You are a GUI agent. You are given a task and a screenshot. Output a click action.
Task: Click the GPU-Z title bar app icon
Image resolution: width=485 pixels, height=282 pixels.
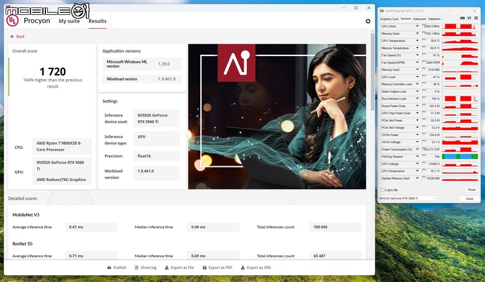382,11
